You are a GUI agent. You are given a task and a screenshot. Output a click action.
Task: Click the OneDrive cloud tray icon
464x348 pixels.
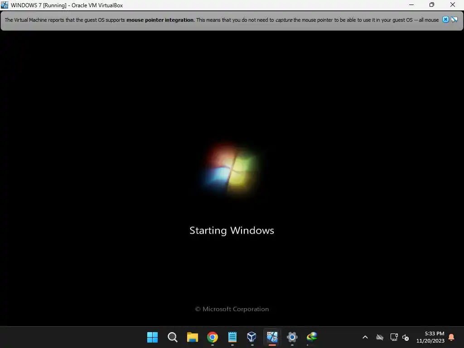click(x=380, y=337)
